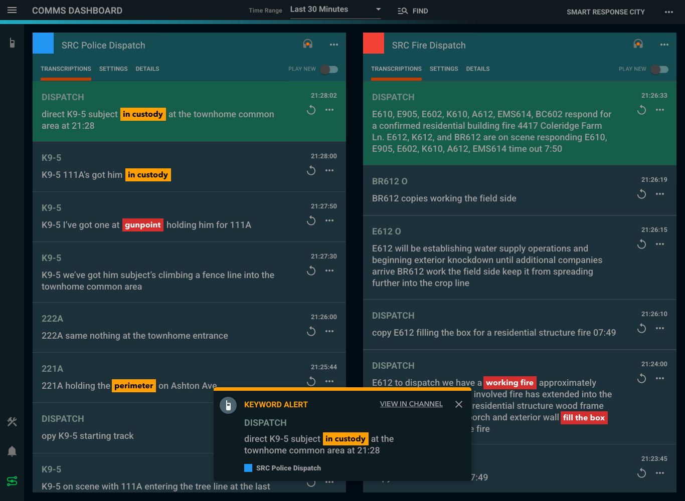The width and height of the screenshot is (685, 501).
Task: Switch to Settings tab in Fire Dispatch
Action: [444, 69]
